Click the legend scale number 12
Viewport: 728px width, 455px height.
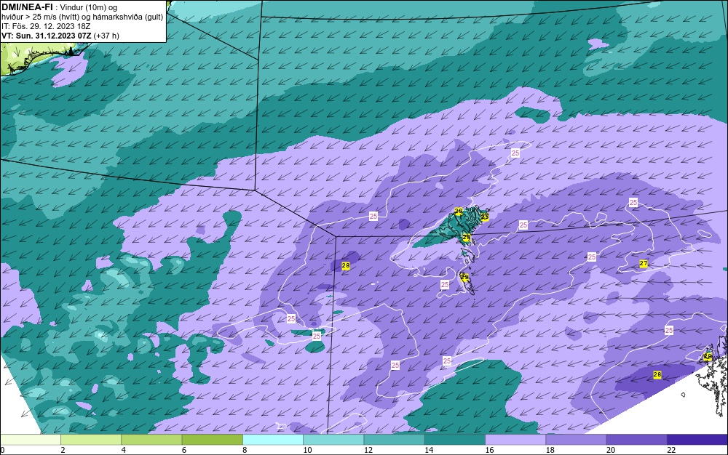tap(368, 450)
